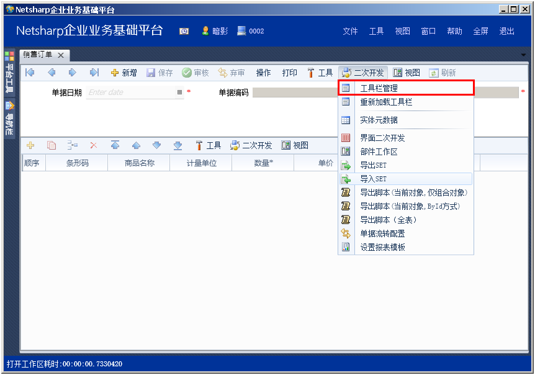Click the 弃审 unapprove button
The image size is (535, 375).
(232, 73)
